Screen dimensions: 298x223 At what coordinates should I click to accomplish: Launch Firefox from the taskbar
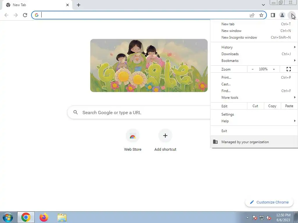(x=44, y=217)
